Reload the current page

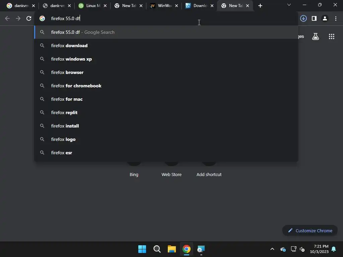click(29, 19)
